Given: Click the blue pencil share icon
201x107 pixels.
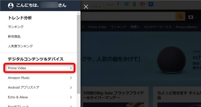Looking at the screenshot, I should (x=151, y=4).
